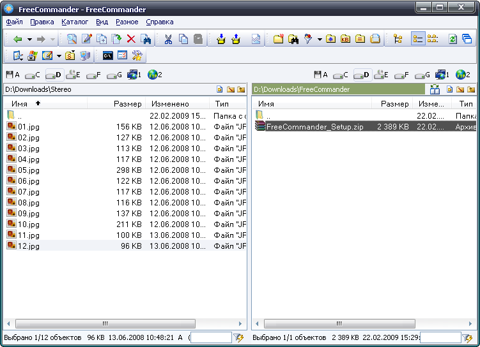Click the filter funnel icon
480x347 pixels.
308,39
